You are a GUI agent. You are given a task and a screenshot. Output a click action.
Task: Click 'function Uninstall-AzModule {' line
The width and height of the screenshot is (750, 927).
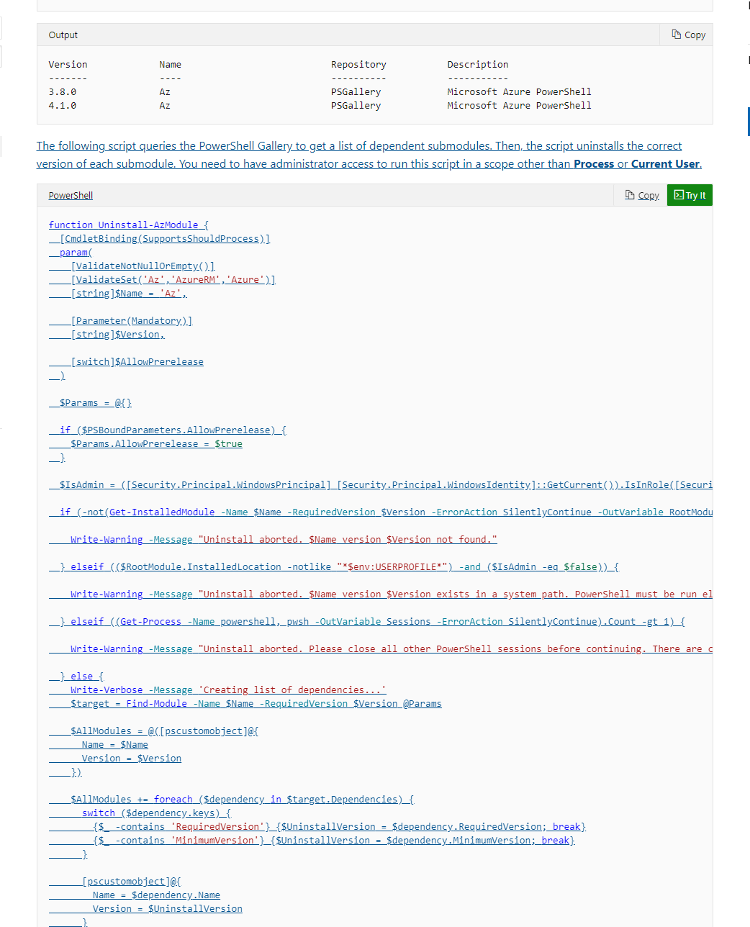(x=128, y=225)
